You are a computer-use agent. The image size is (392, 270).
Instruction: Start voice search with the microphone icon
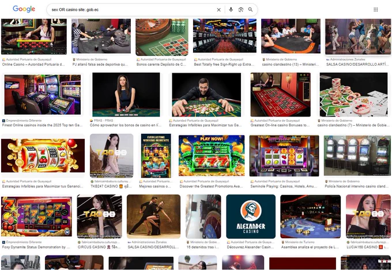[231, 9]
